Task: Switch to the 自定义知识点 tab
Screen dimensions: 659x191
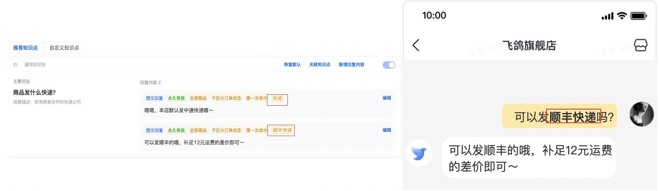Action: pos(64,48)
